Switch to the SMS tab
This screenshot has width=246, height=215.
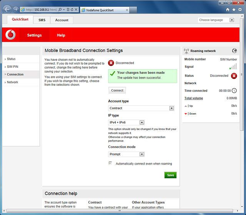(x=42, y=20)
